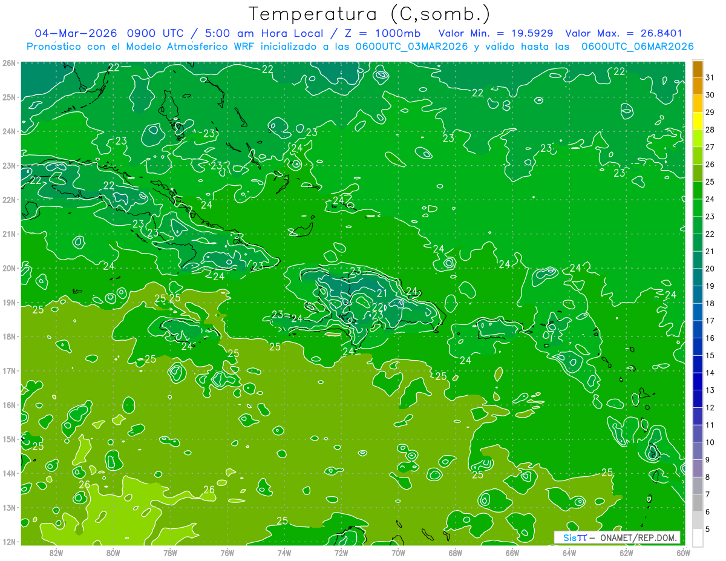The height and width of the screenshot is (561, 726).
Task: Click the '82W' longitude axis label
Action: click(56, 553)
